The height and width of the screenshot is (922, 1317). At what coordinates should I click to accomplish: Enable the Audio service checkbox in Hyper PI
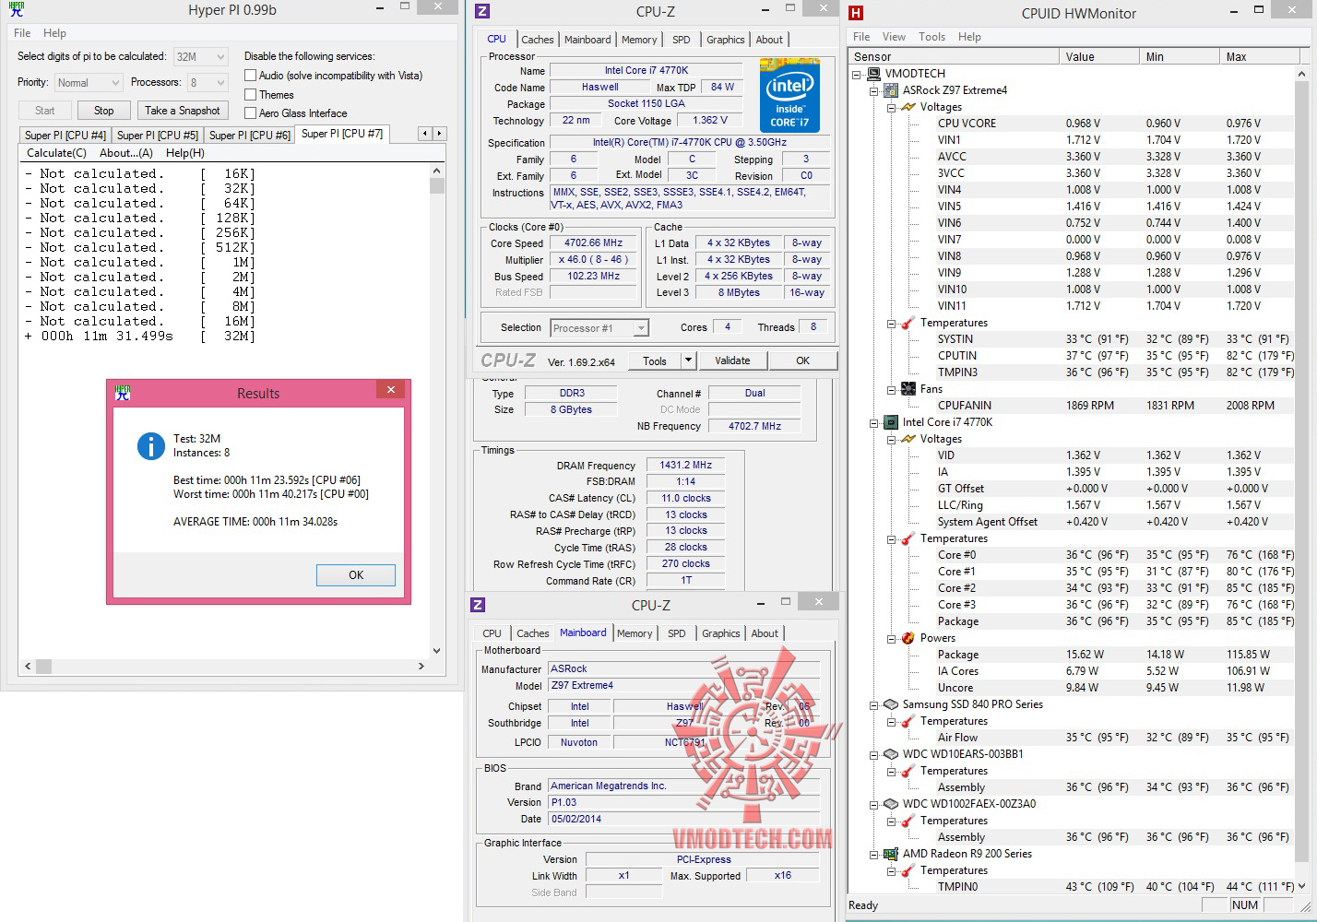pos(250,76)
